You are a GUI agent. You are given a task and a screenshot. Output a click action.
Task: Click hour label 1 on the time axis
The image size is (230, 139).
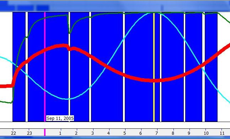tap(60, 133)
